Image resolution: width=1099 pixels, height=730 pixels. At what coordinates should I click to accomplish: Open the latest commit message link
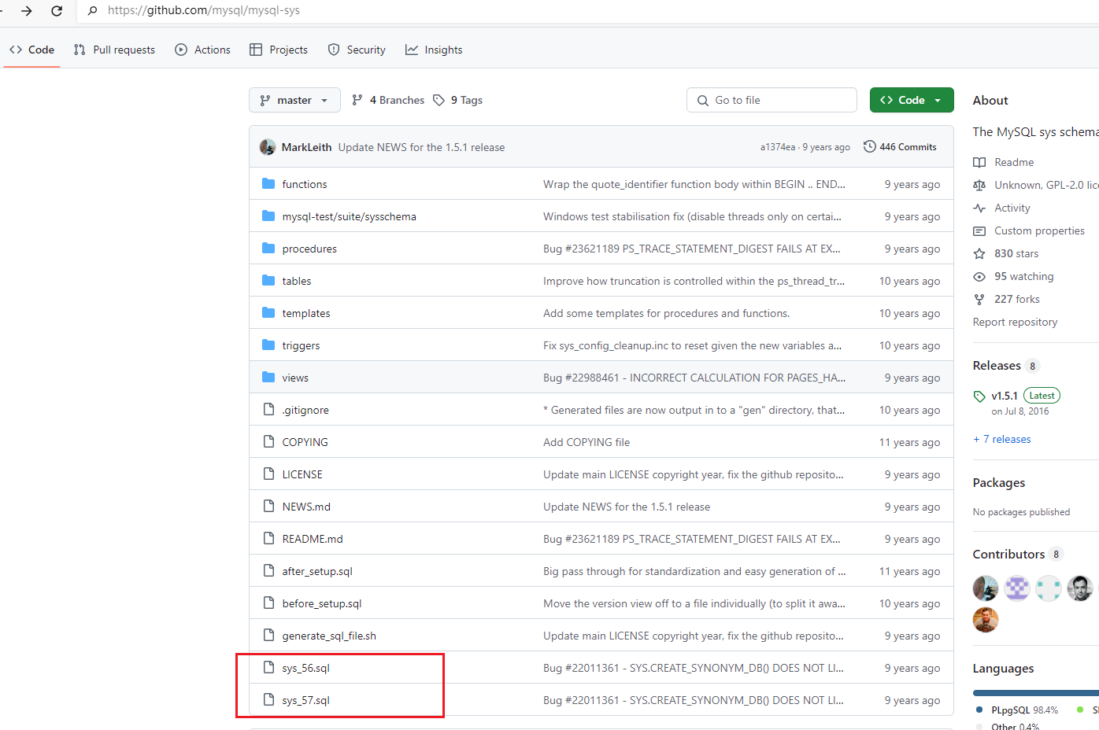(421, 147)
